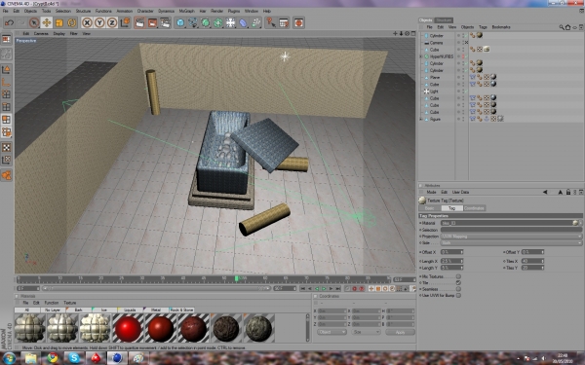Click the Tiles X input field
The image size is (585, 365).
click(x=532, y=261)
